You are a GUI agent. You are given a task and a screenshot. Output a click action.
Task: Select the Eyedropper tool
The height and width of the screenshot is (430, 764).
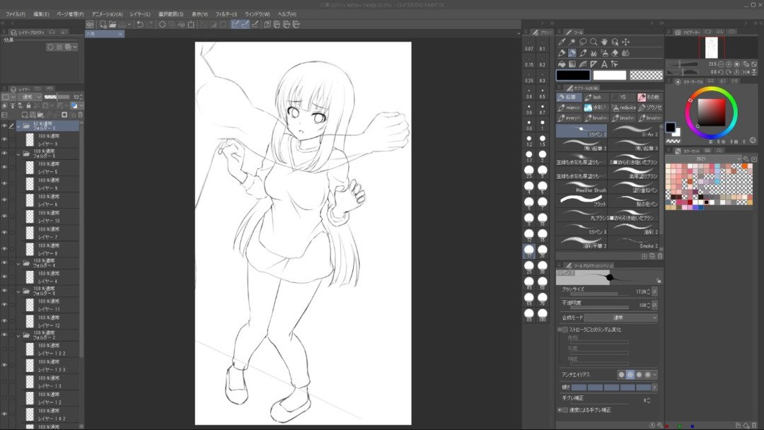561,42
